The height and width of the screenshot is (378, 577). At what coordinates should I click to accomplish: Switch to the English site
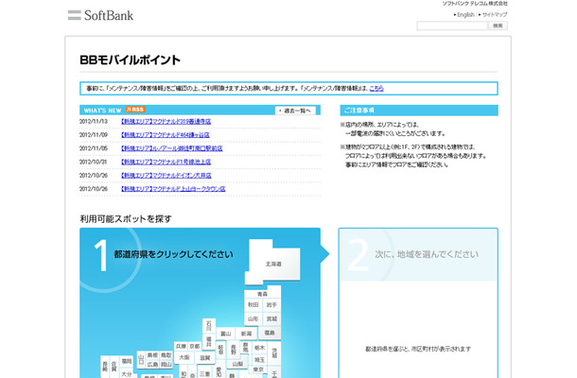click(465, 15)
